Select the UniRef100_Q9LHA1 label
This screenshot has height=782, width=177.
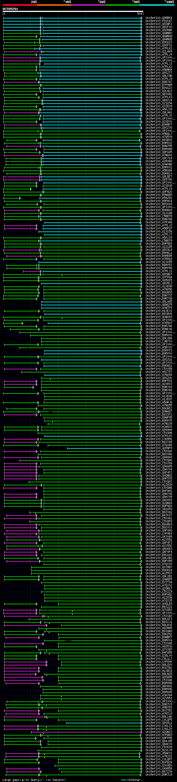coord(159,112)
